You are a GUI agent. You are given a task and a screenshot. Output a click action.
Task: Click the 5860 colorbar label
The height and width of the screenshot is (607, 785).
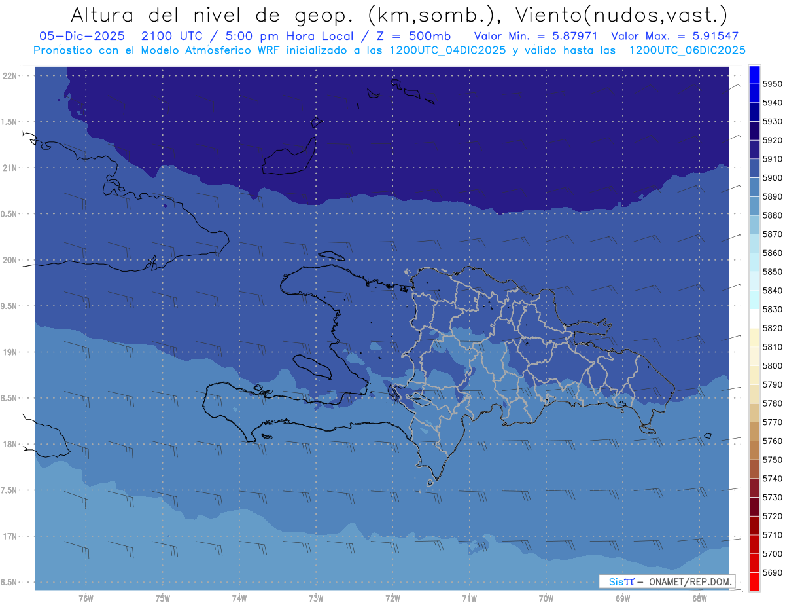click(772, 253)
